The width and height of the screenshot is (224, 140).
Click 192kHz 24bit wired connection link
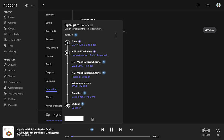[79, 86]
